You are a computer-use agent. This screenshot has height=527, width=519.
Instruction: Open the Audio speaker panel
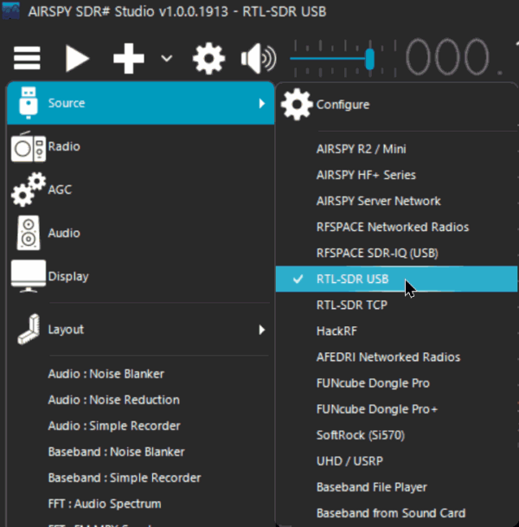coord(28,234)
